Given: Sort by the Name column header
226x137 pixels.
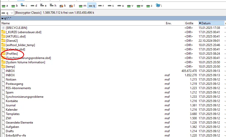Looking at the screenshot, I should 83,23.
